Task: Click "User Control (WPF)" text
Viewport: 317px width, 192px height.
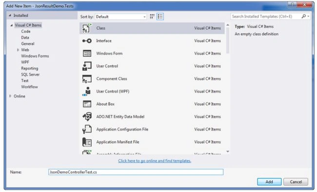Action: [113, 91]
